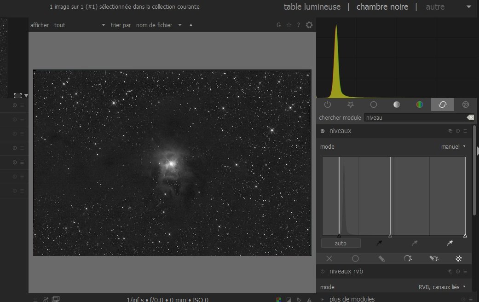The image size is (479, 302).
Task: Click the histogram display
Action: [x=397, y=58]
